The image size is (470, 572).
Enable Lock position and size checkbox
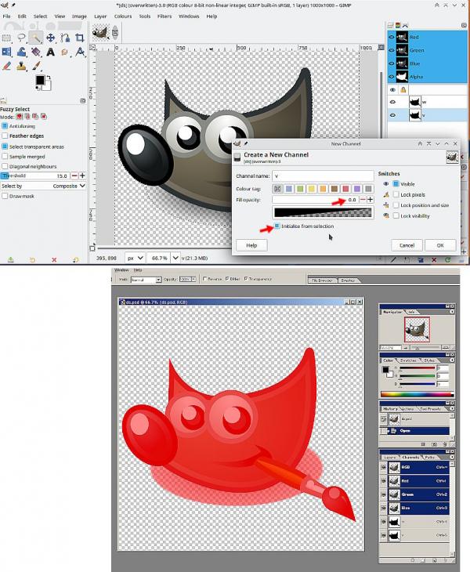tap(396, 205)
